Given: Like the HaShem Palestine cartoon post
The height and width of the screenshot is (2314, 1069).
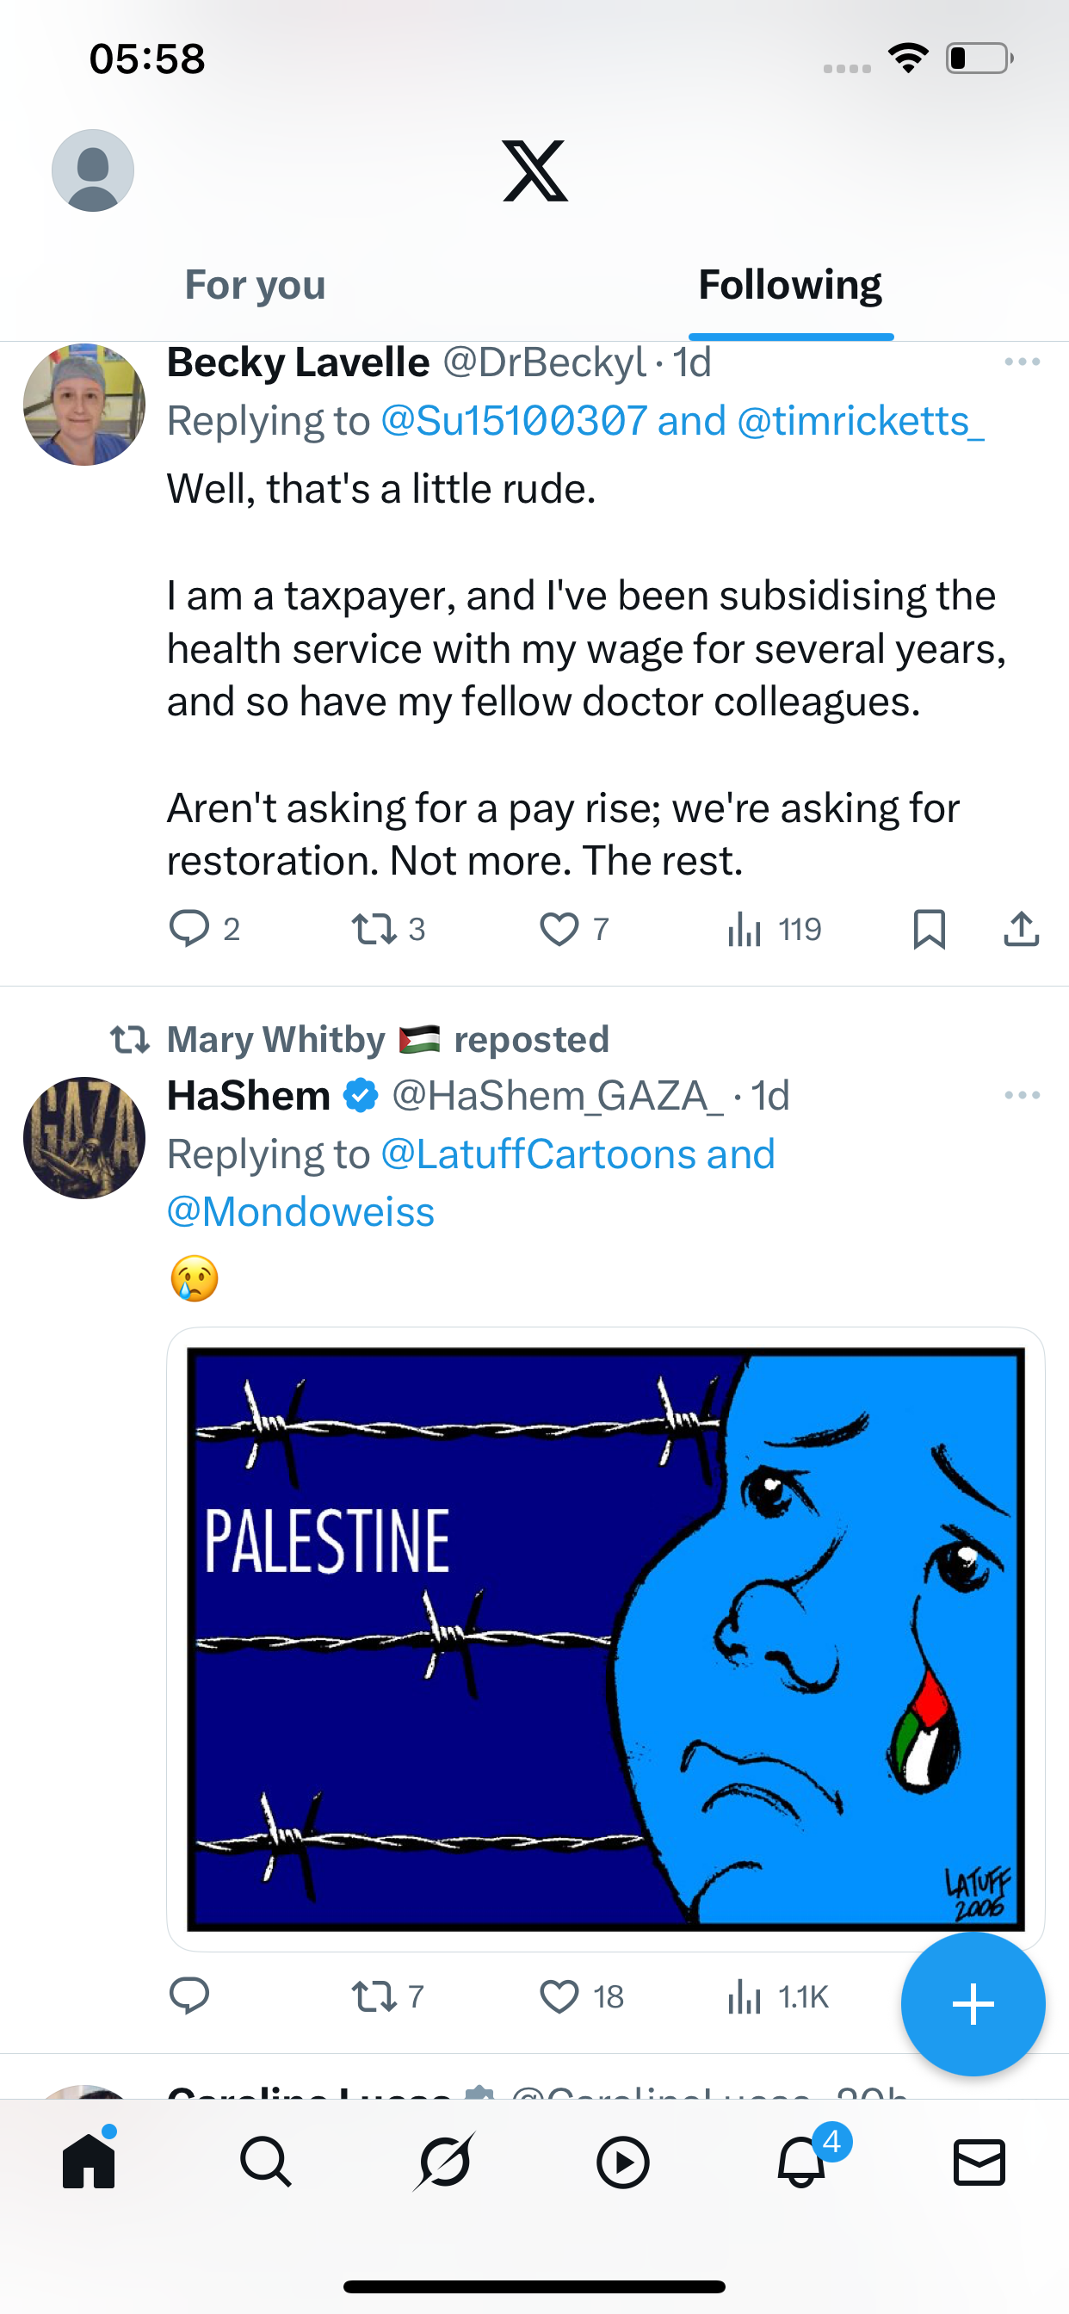Looking at the screenshot, I should pyautogui.click(x=582, y=1996).
